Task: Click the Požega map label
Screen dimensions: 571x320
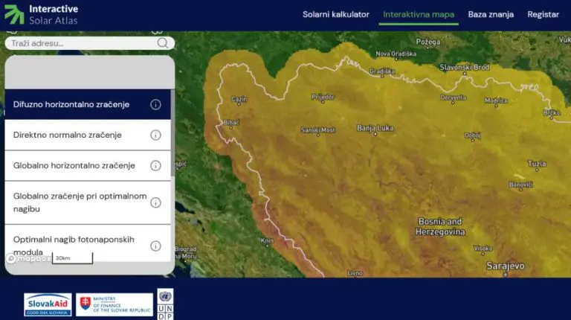Action: click(x=428, y=42)
